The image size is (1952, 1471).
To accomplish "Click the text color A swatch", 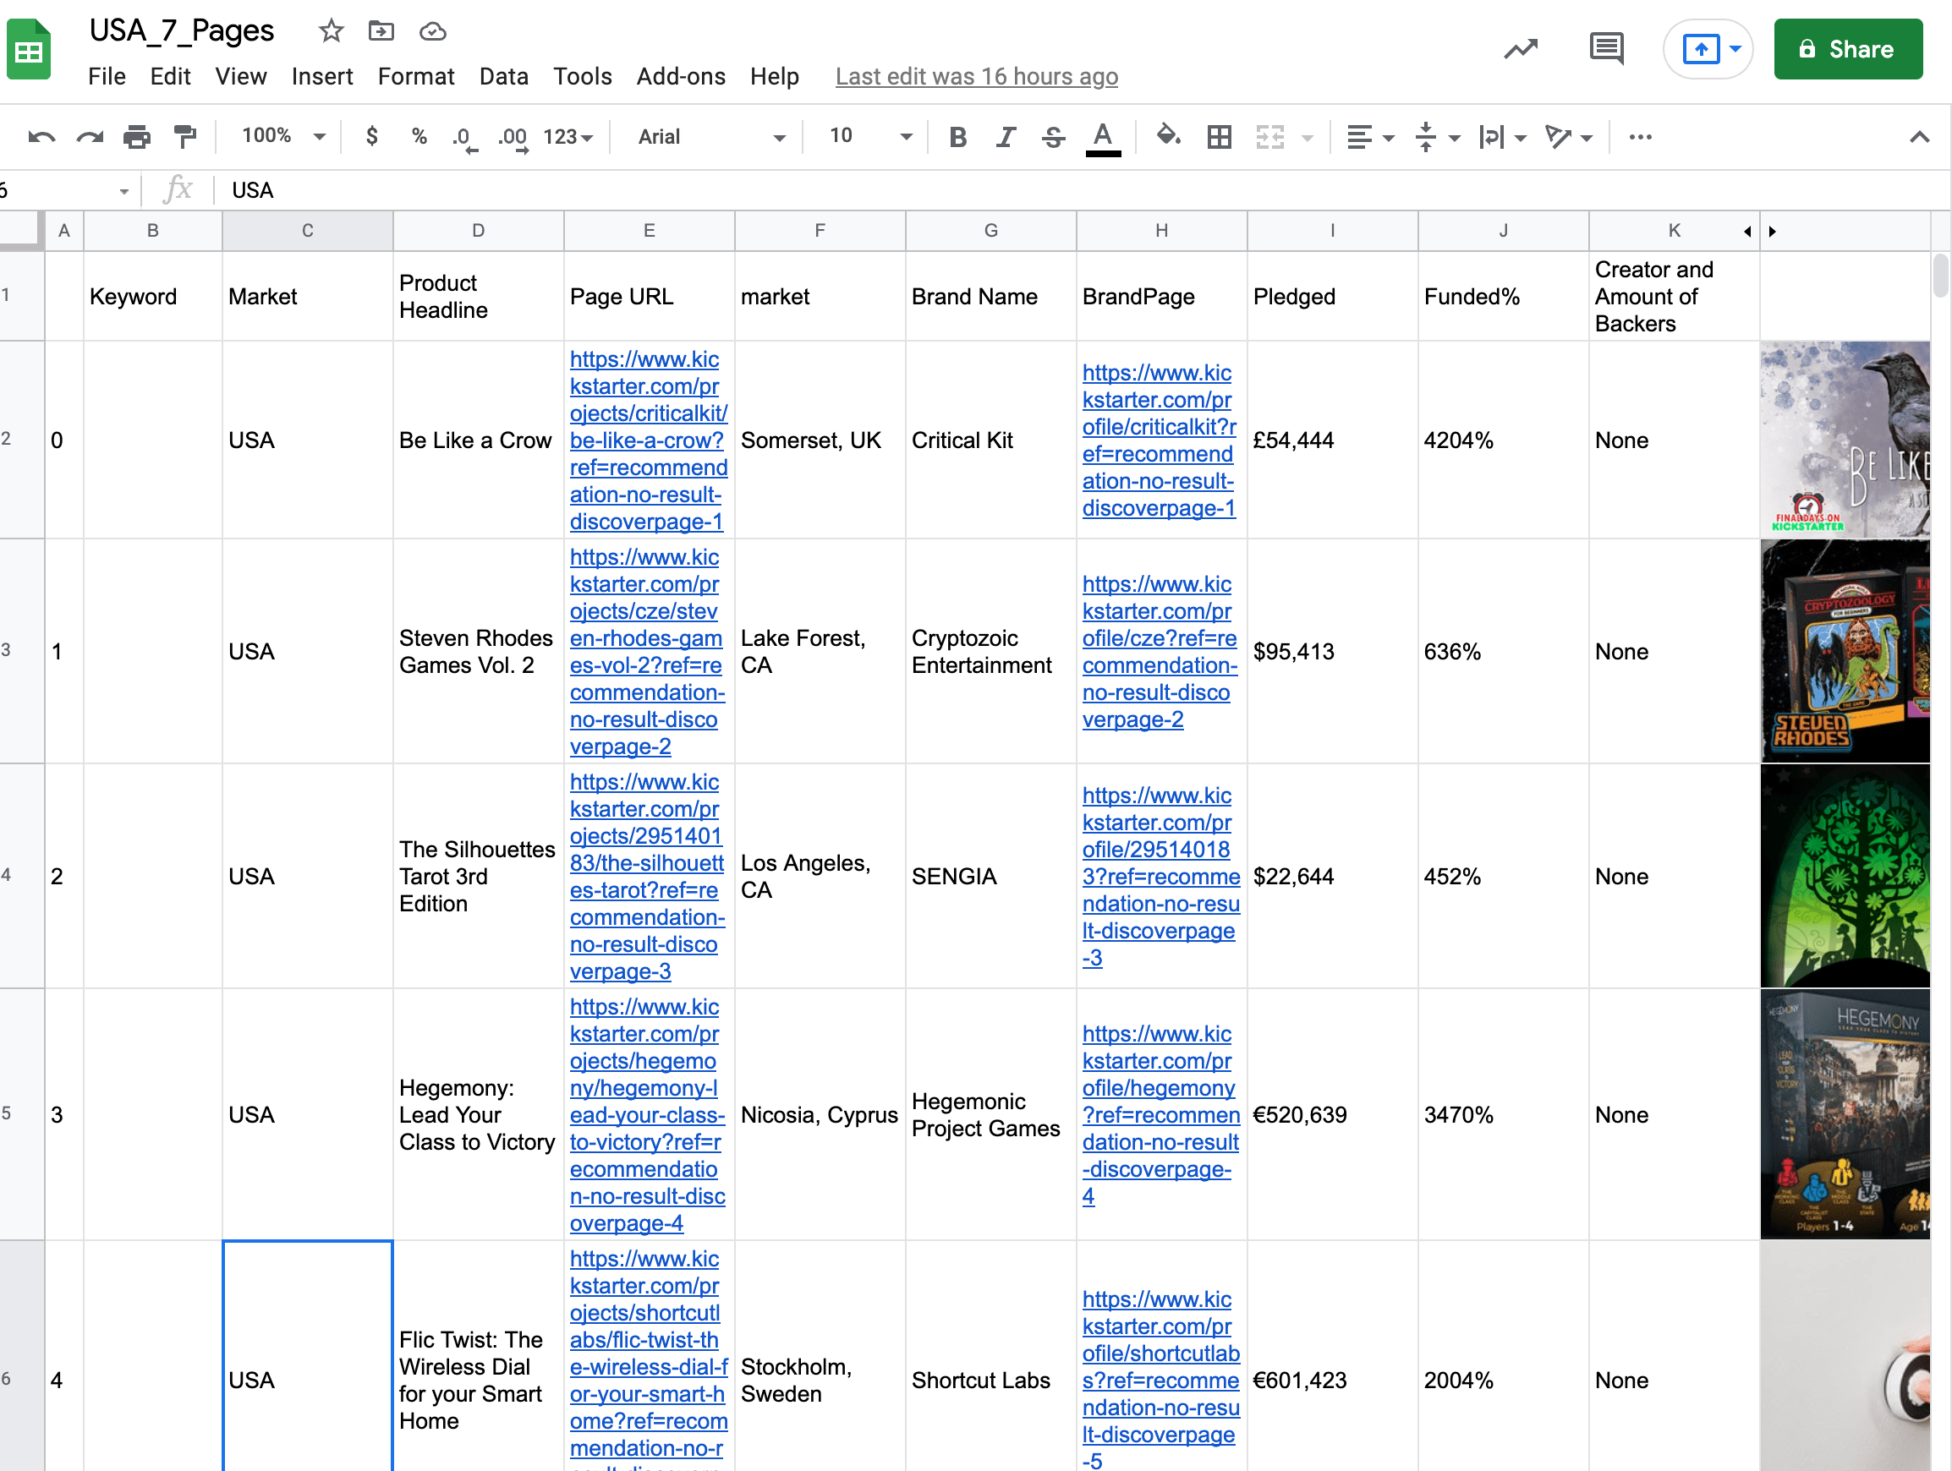I will (1102, 137).
